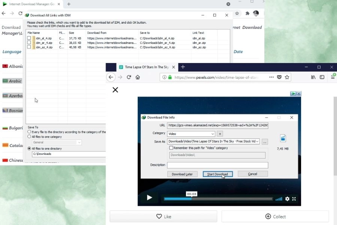Tick Remember this path for Video category
The width and height of the screenshot is (337, 225).
coord(171,148)
